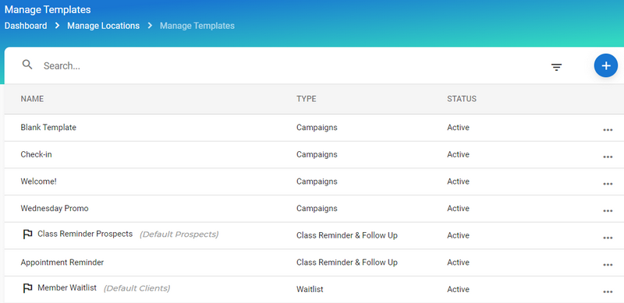Open three-dot menu for Welcome! template
Viewport: 624px width, 303px height.
coord(608,184)
